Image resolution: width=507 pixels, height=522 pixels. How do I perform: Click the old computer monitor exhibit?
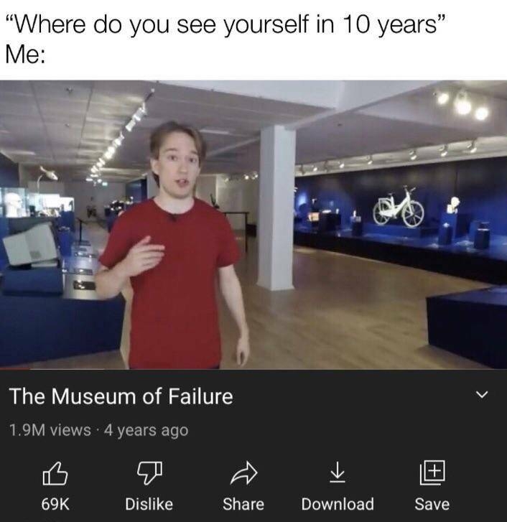[31, 246]
